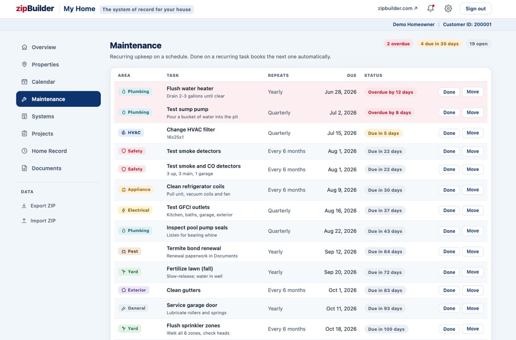The image size is (516, 340).
Task: Click the General tag on Service garage door
Action: [133, 308]
